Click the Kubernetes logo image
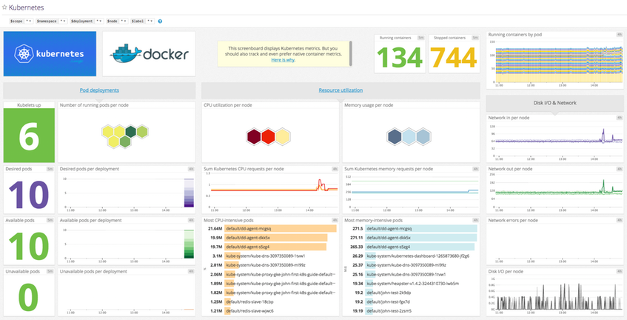 [50, 53]
